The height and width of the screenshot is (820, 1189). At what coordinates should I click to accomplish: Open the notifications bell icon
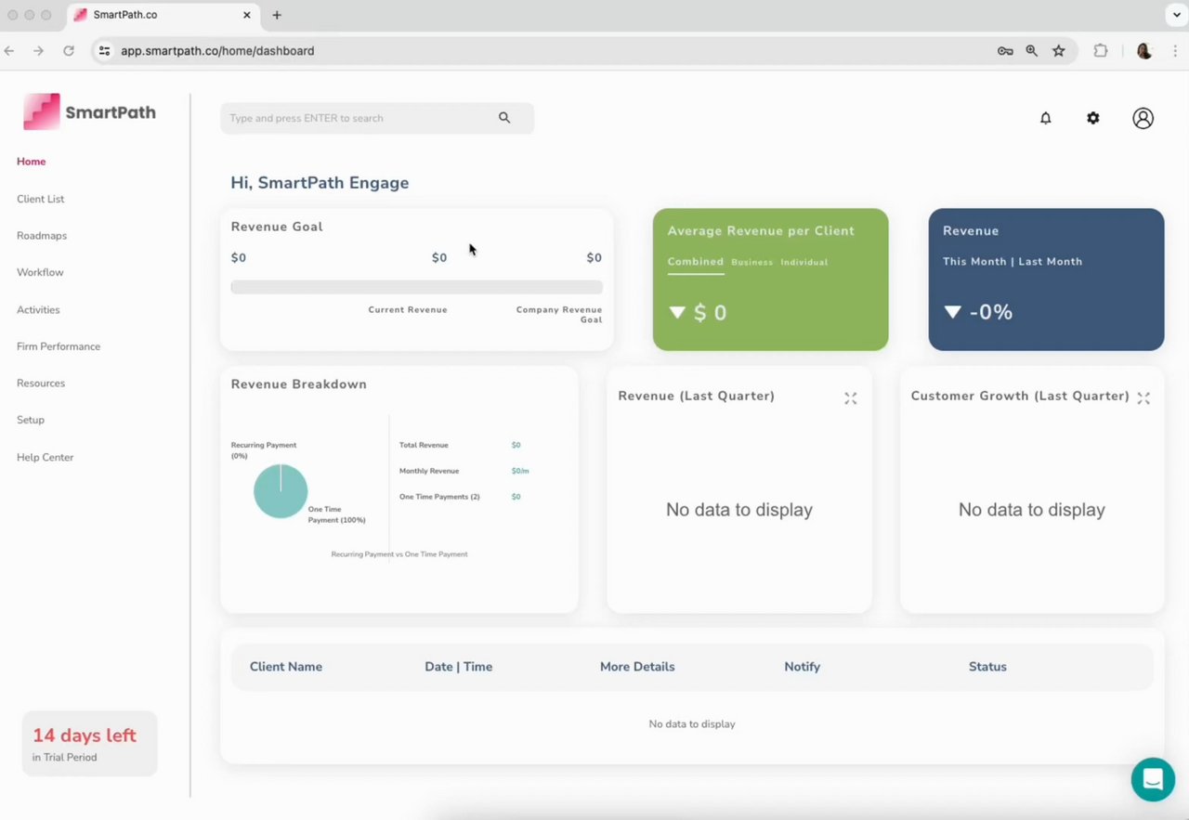(1045, 118)
